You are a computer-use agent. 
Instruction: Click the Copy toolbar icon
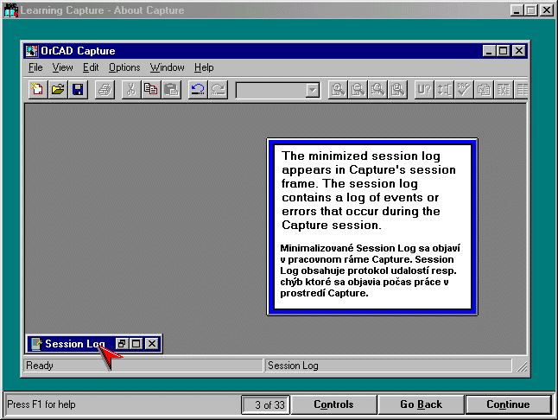point(150,89)
